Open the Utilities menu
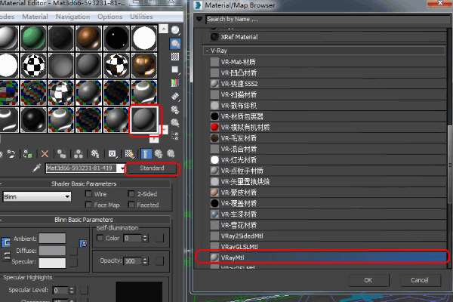Image resolution: width=453 pixels, height=302 pixels. tap(141, 17)
